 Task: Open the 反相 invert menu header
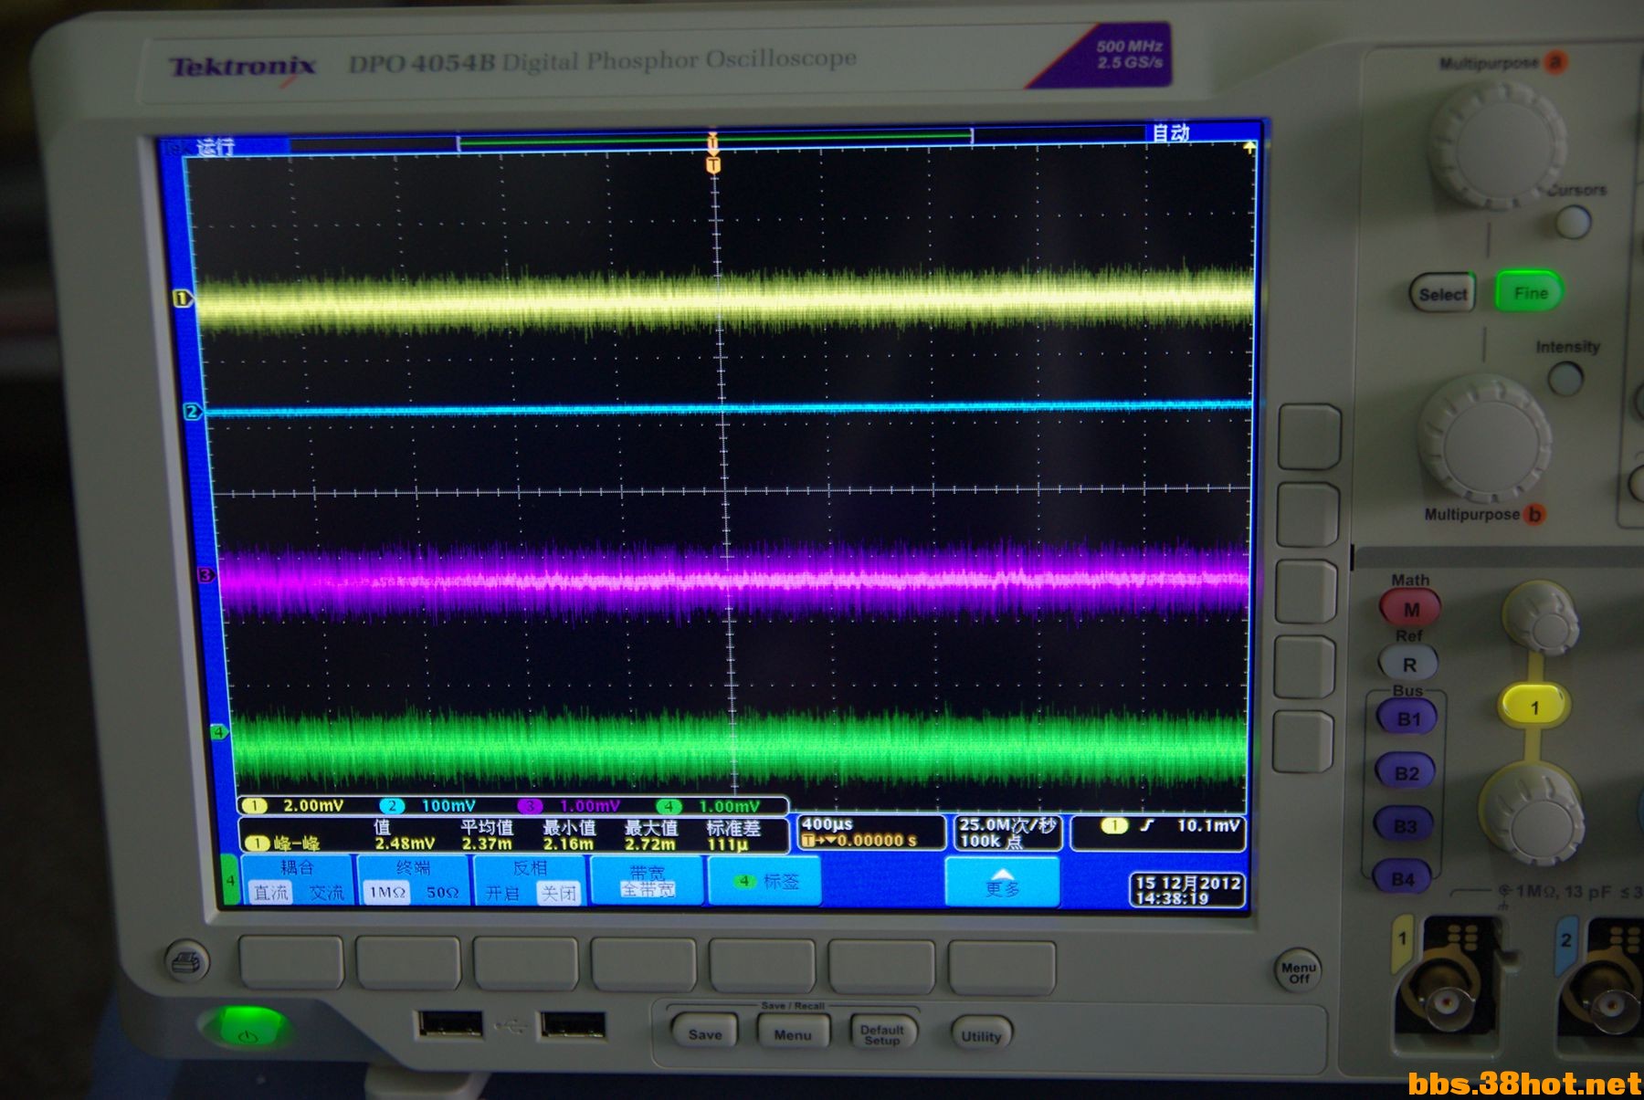[x=530, y=867]
